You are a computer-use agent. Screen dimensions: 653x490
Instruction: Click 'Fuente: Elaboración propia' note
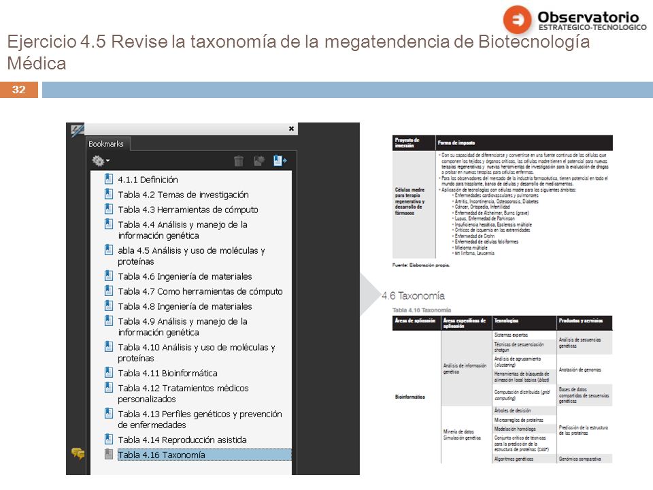[421, 265]
